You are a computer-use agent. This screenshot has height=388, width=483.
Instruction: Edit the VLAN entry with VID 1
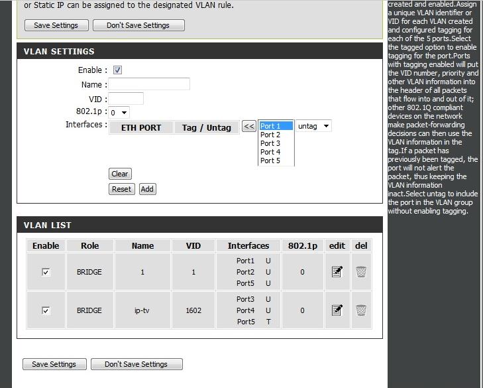tap(337, 272)
